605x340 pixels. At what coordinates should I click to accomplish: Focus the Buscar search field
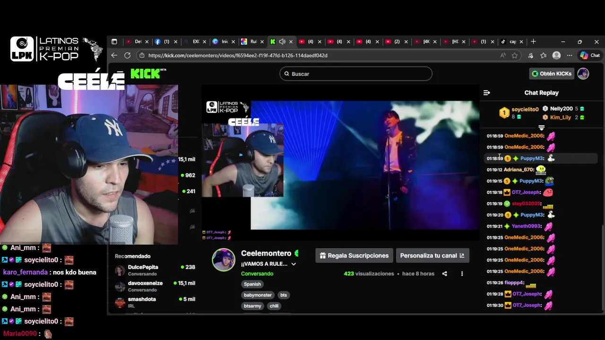(x=355, y=74)
